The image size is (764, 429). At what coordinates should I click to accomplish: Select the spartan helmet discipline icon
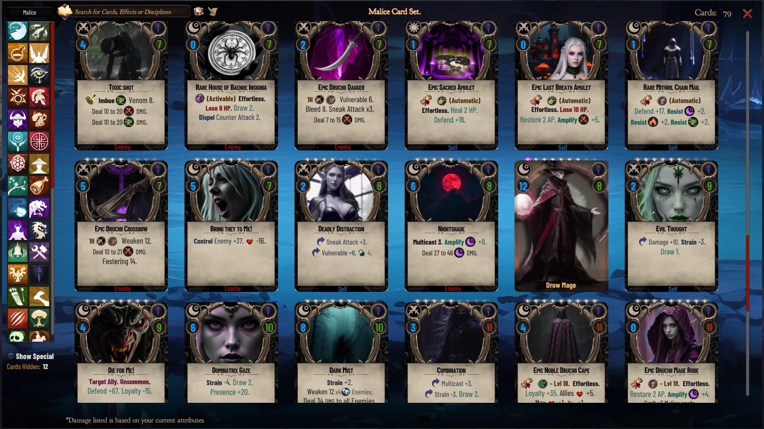point(39,97)
